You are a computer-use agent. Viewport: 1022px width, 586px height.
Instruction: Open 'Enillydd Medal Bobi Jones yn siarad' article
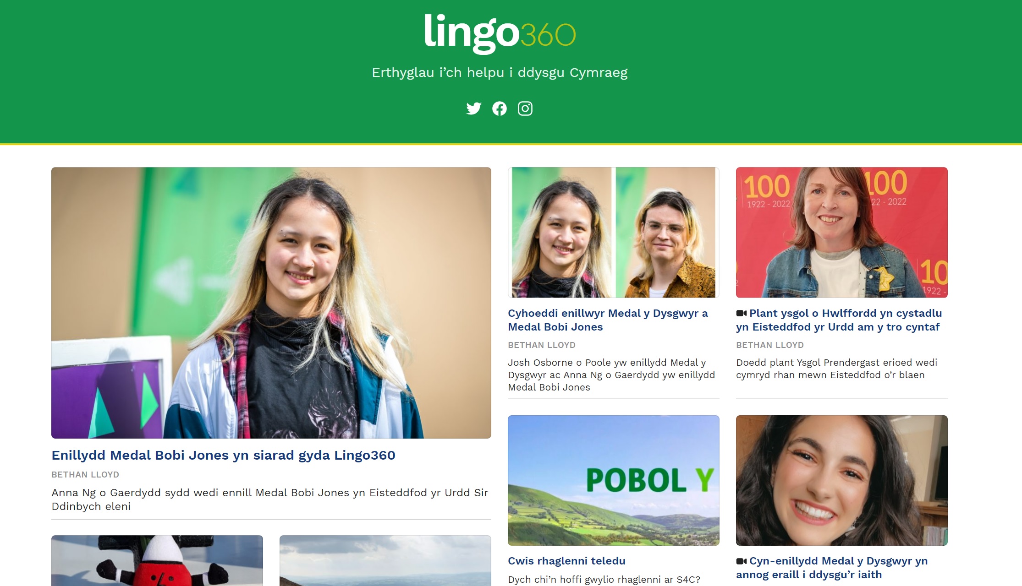click(x=223, y=455)
